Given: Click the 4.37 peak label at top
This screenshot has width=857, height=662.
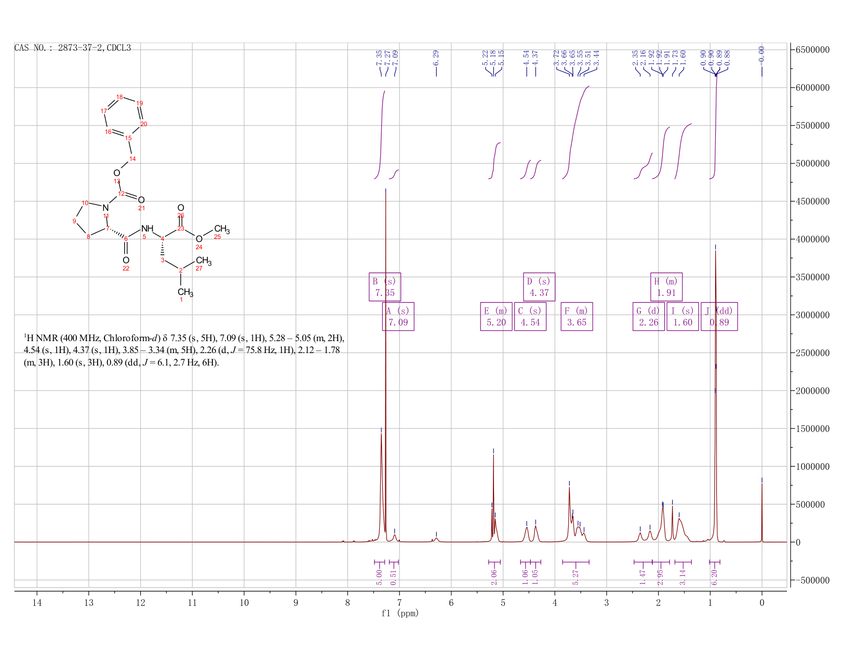Looking at the screenshot, I should coord(535,57).
